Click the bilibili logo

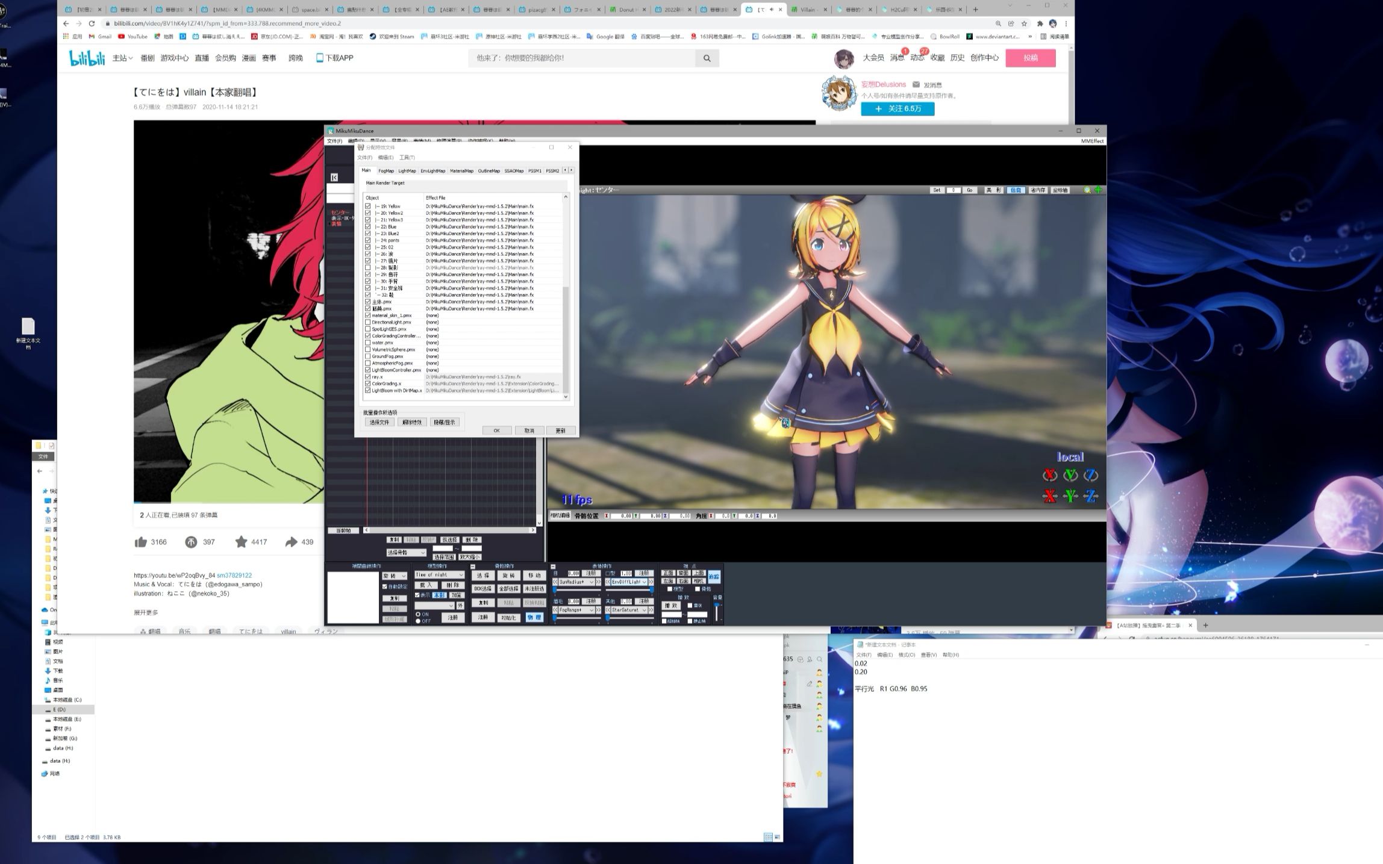tap(87, 58)
